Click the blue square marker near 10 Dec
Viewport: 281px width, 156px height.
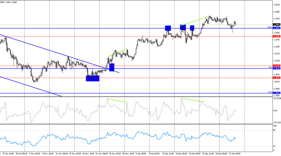168,28
